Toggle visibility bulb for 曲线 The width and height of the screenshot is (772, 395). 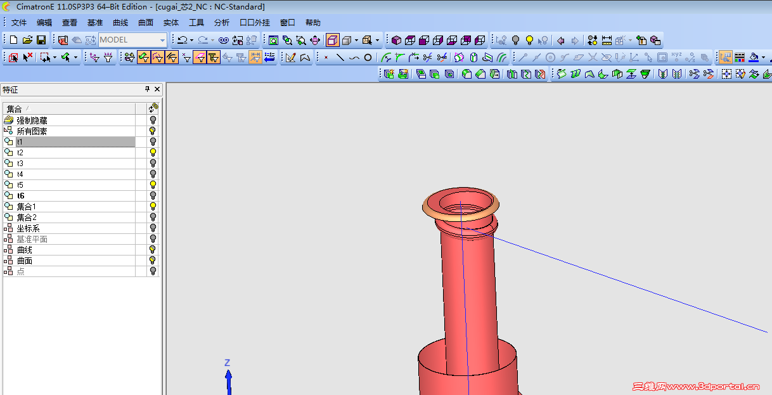[153, 250]
